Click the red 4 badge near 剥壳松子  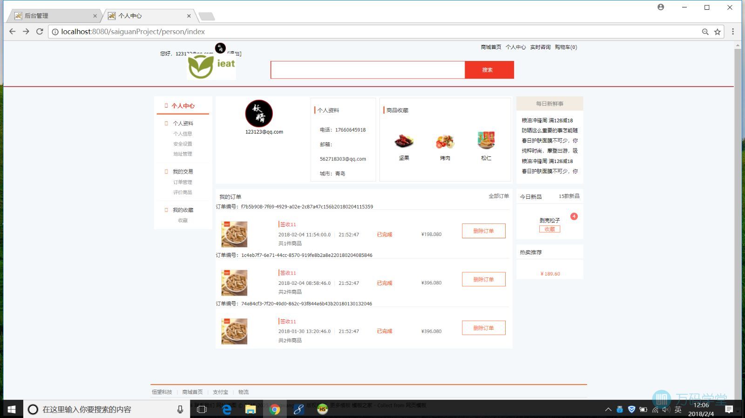tap(574, 216)
